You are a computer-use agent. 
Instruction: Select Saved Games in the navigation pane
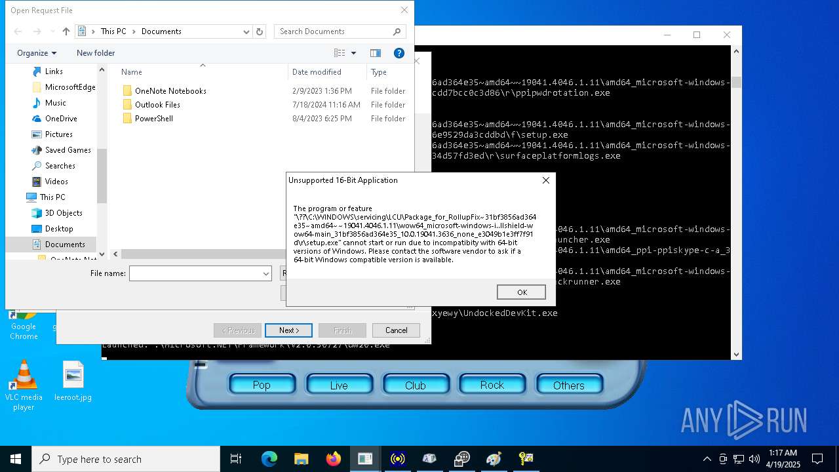(68, 150)
